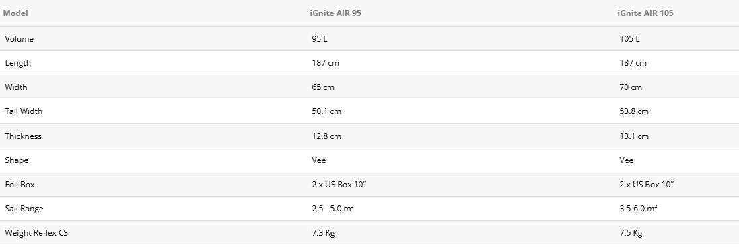
Task: Click the Shape row label
Action: (17, 160)
